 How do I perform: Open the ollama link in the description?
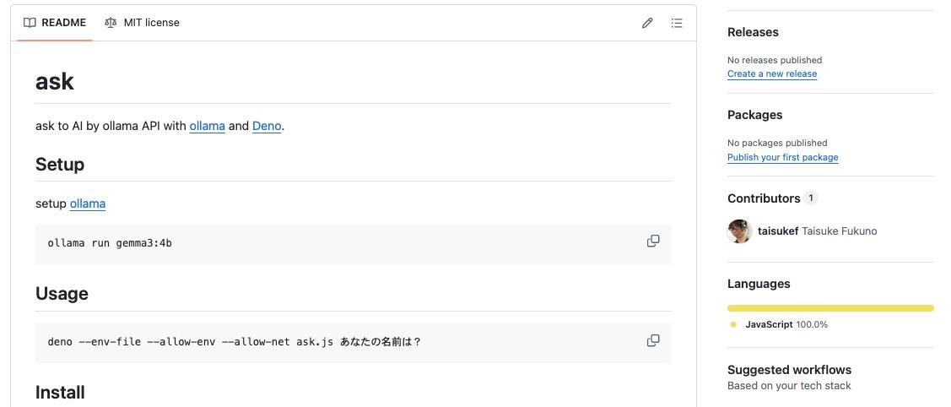pyautogui.click(x=207, y=126)
